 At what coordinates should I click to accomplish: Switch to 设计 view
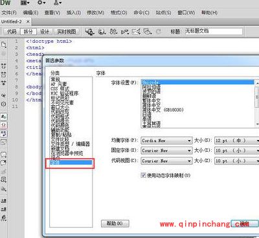[45, 32]
